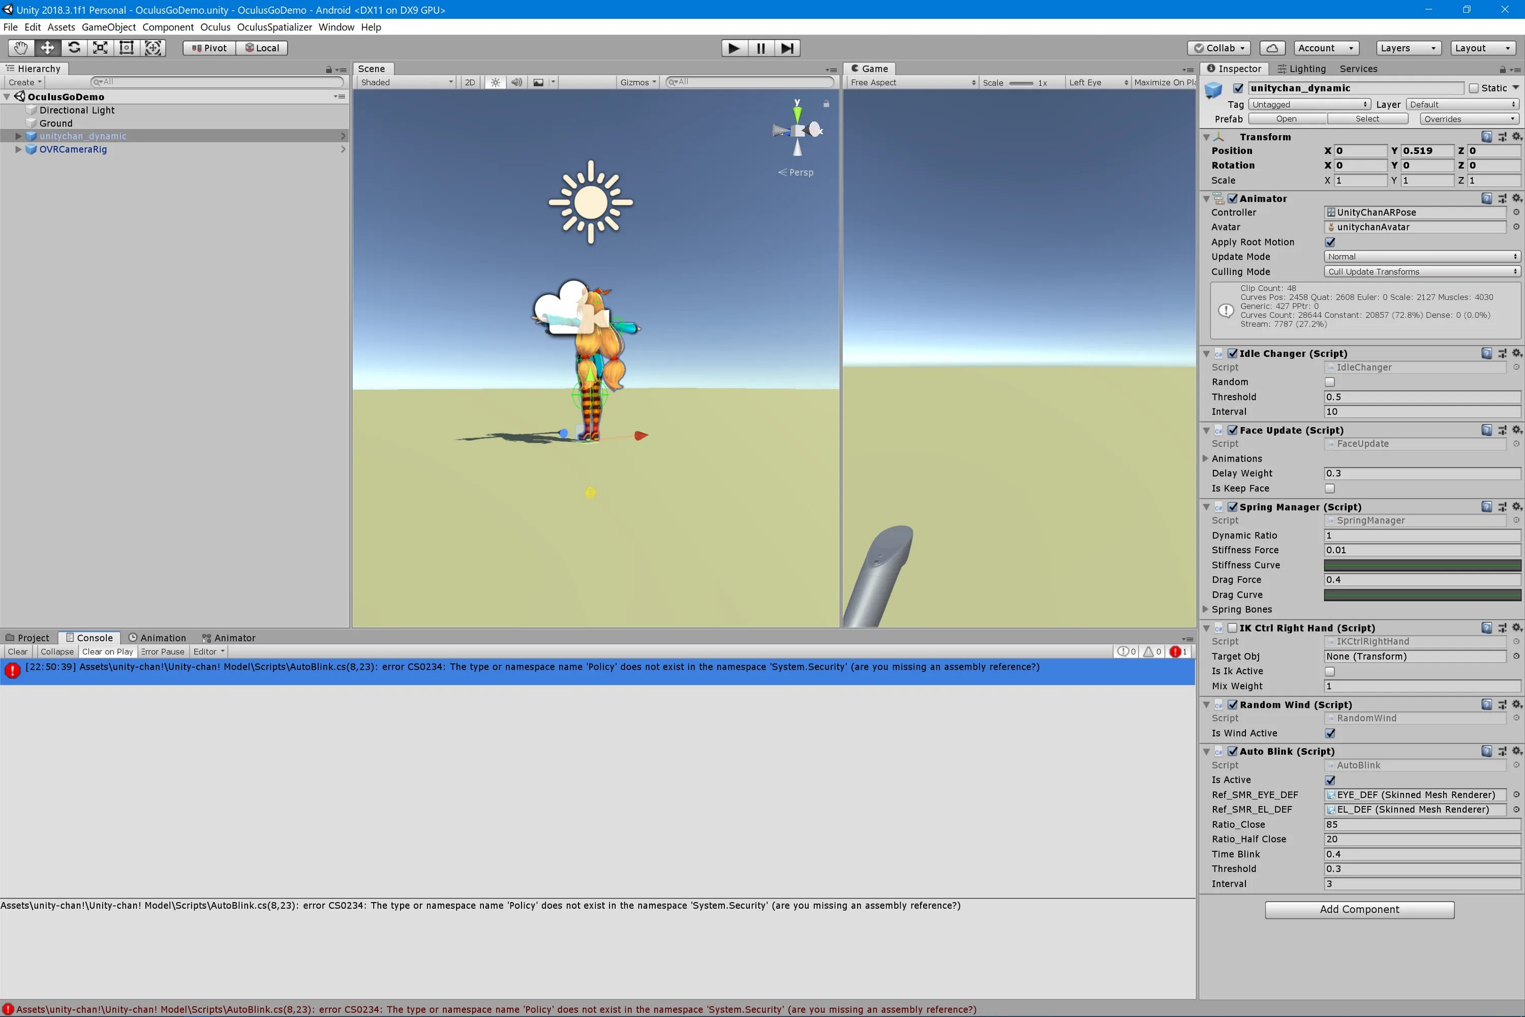Viewport: 1525px width, 1017px height.
Task: Open the Culling Mode dropdown
Action: click(x=1421, y=272)
